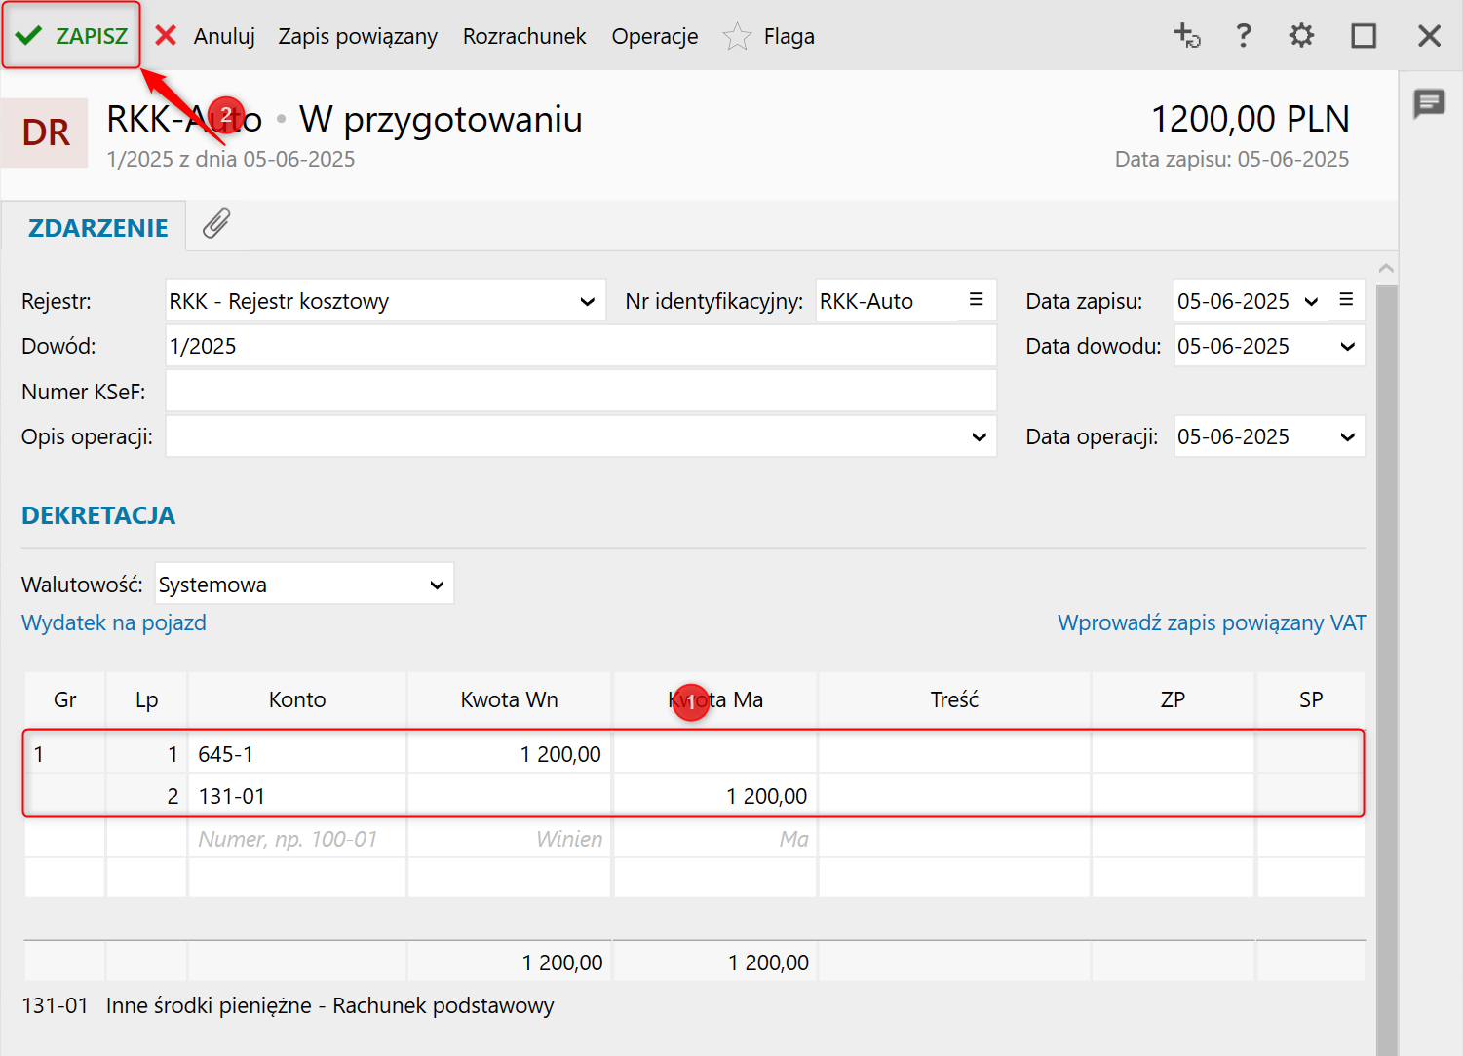Expand the Data dowodu date picker
1463x1056 pixels.
click(x=1347, y=347)
